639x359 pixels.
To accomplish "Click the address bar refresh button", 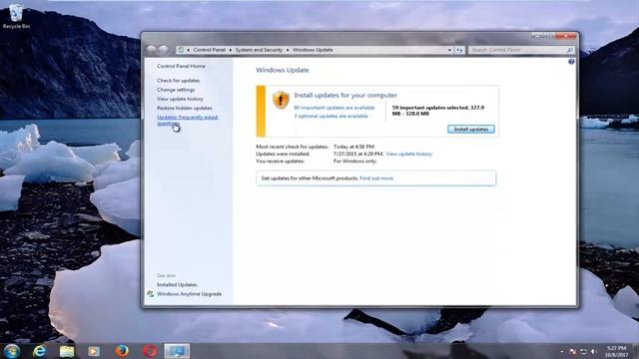I will point(459,50).
